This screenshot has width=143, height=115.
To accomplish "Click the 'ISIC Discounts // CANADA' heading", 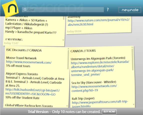I will tap(24, 50).
